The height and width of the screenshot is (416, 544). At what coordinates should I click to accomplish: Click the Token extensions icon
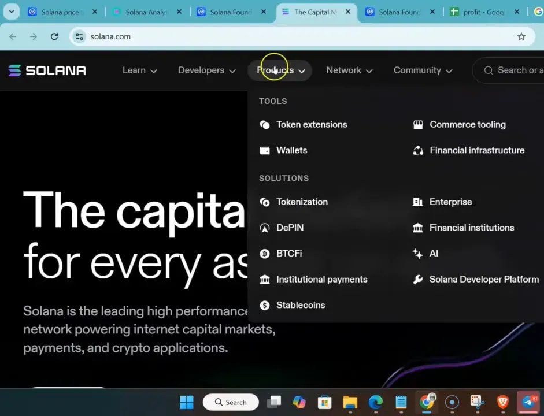tap(265, 125)
